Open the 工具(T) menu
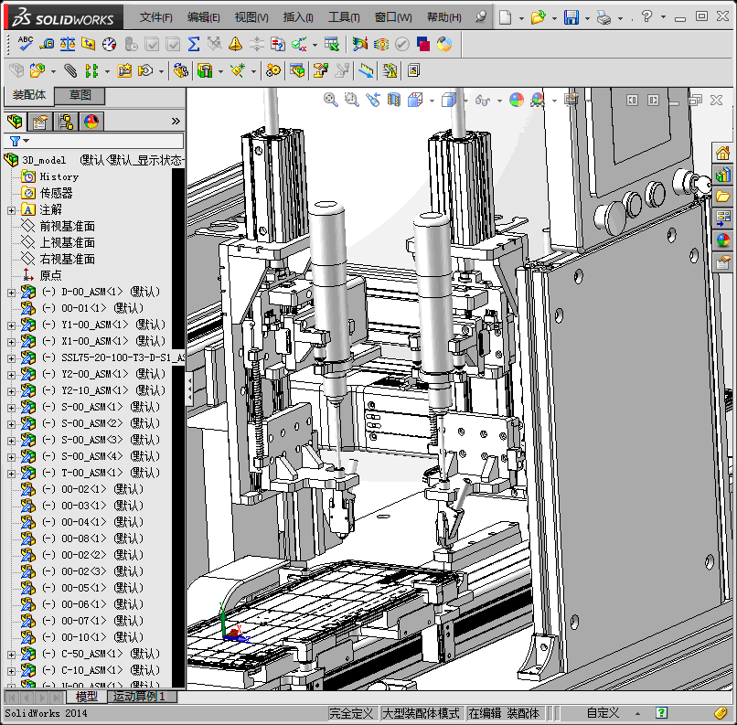 point(344,17)
